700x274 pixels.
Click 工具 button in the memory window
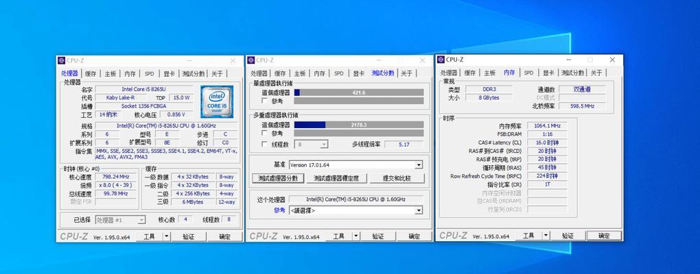coord(528,236)
